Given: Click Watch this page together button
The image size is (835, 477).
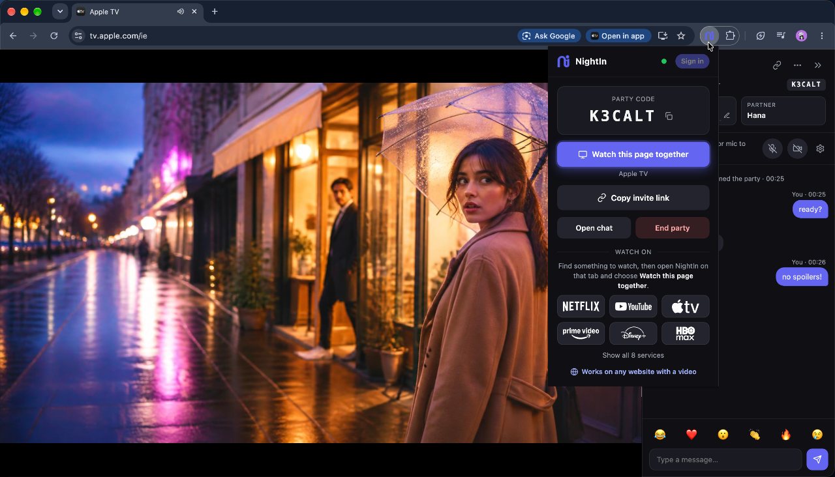Looking at the screenshot, I should tap(633, 154).
